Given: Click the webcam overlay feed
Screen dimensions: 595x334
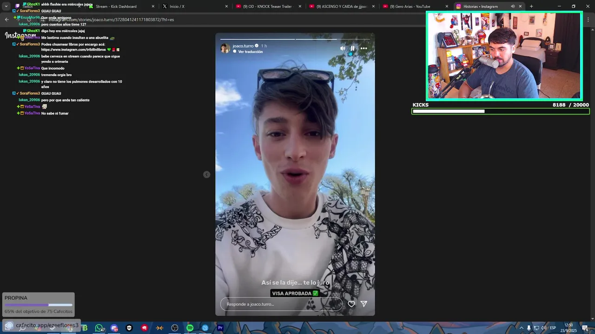Looking at the screenshot, I should 504,56.
